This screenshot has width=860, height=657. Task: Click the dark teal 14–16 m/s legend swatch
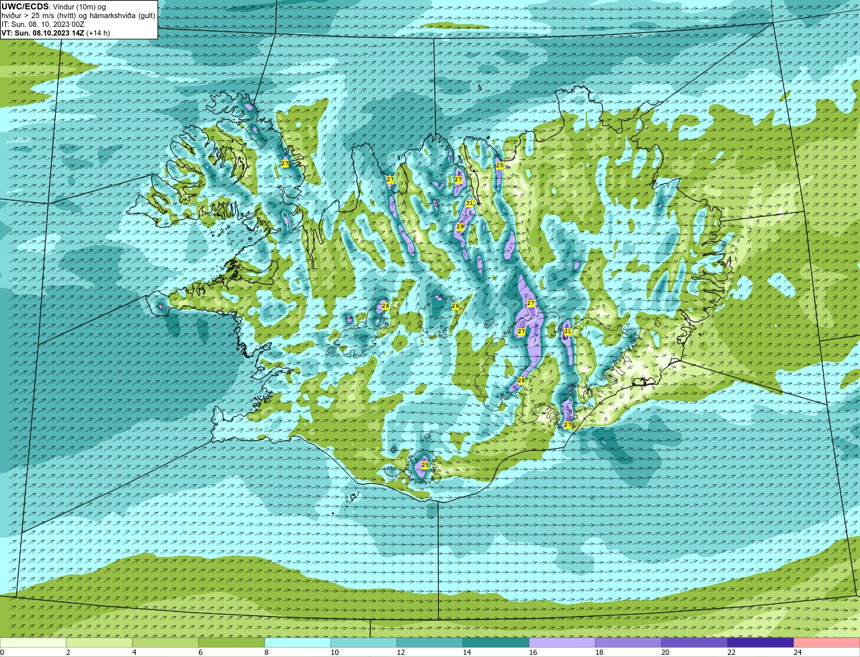pyautogui.click(x=497, y=642)
